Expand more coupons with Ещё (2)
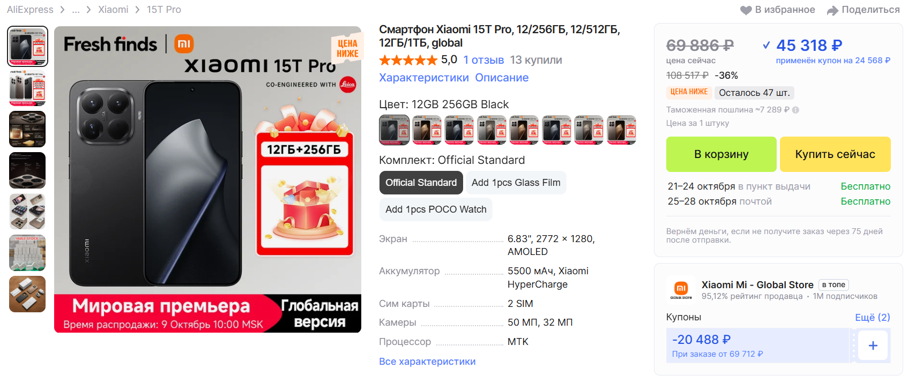The width and height of the screenshot is (908, 383). pos(872,317)
